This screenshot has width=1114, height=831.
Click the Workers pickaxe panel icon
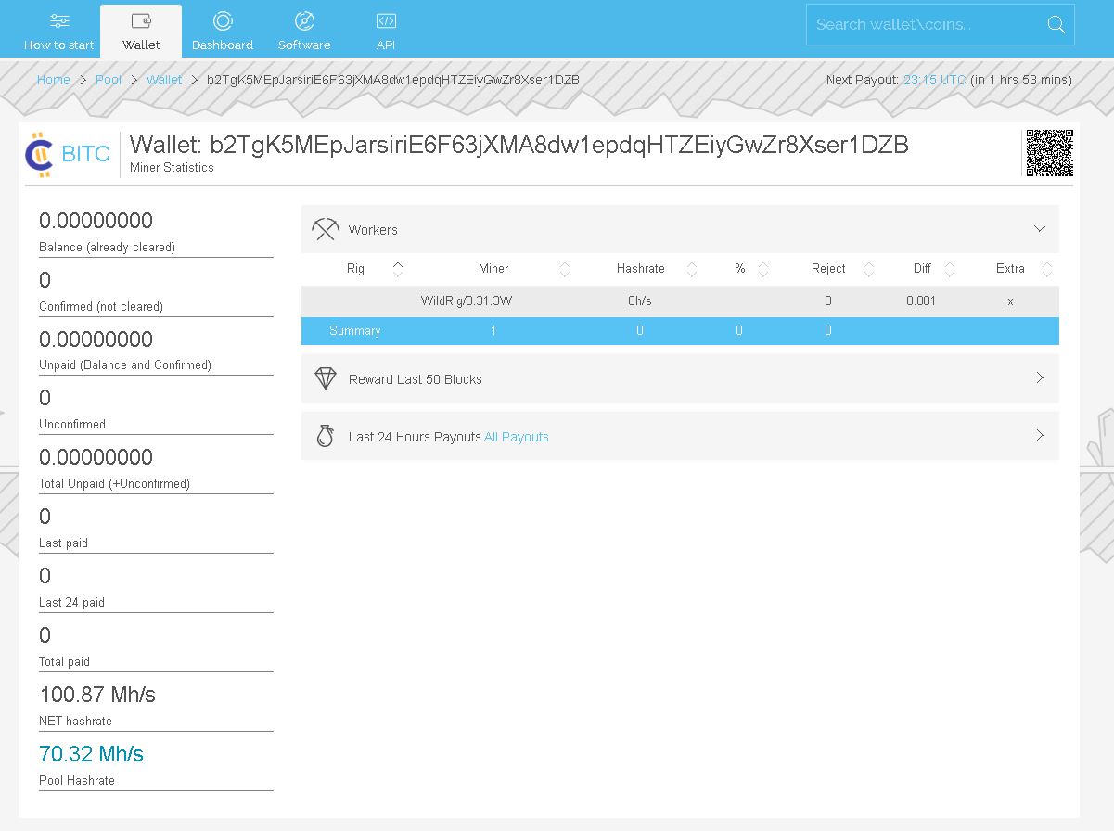(x=325, y=228)
